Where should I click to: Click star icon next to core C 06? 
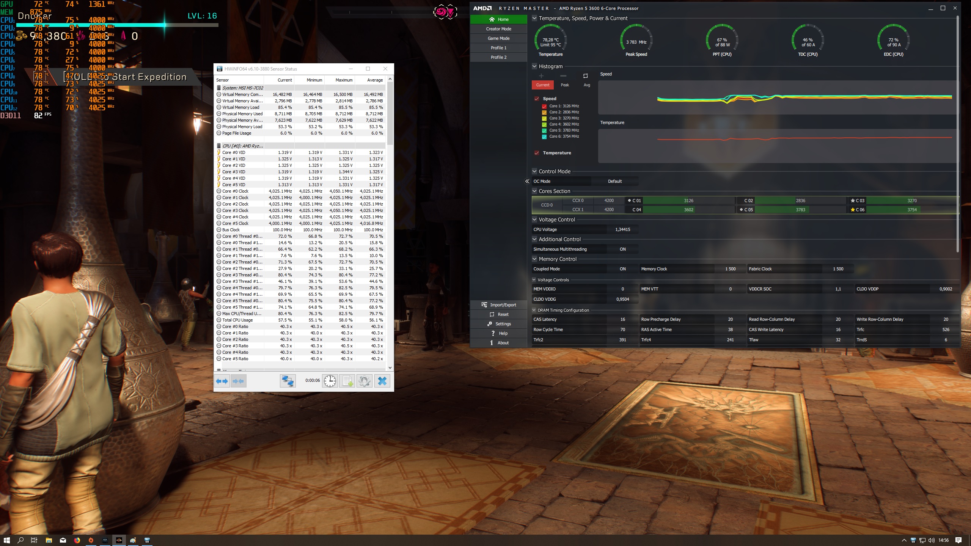click(853, 210)
